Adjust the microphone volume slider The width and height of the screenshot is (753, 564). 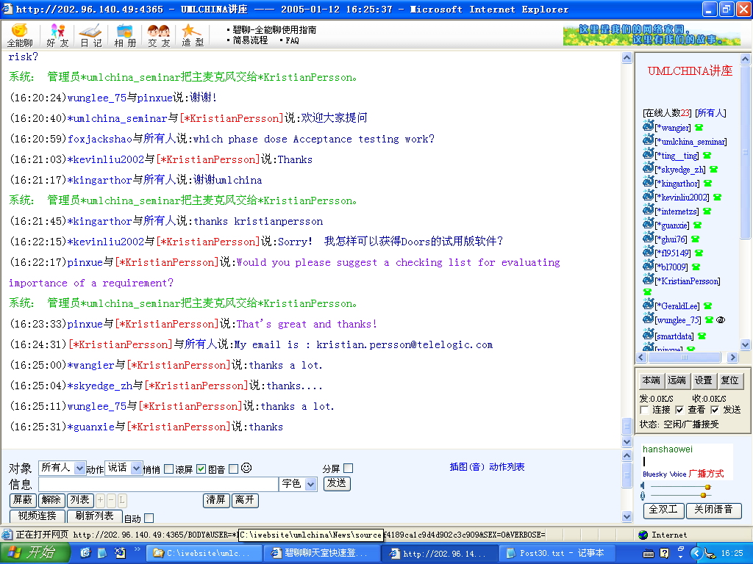click(x=704, y=495)
